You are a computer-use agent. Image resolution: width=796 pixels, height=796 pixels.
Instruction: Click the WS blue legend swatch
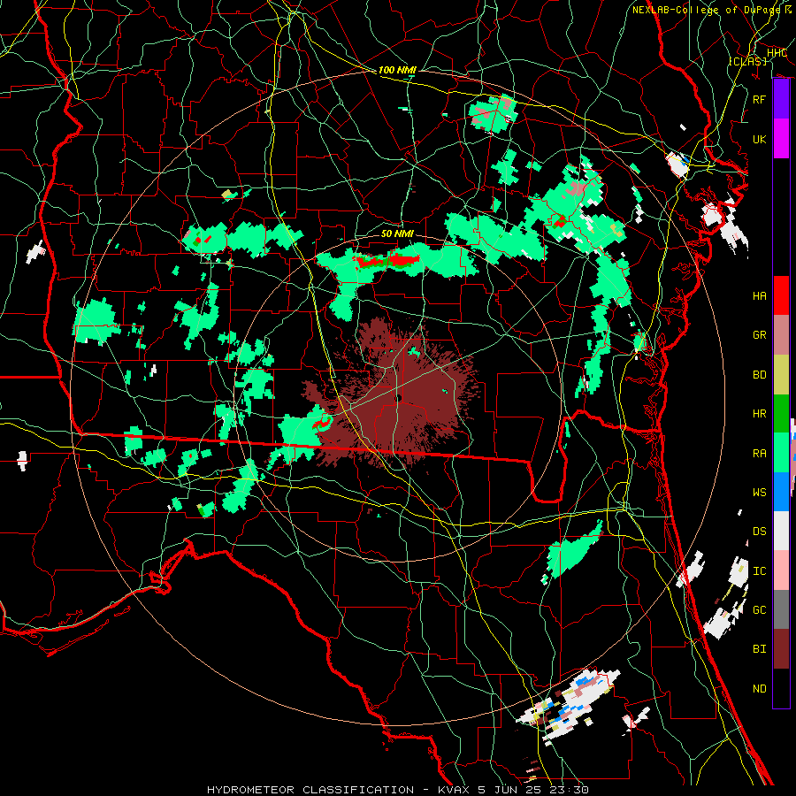[781, 492]
